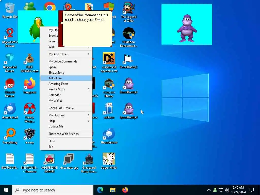Image resolution: width=260 pixels, height=195 pixels.
Task: Choose Check For E-Mail... option
Action: (66, 108)
